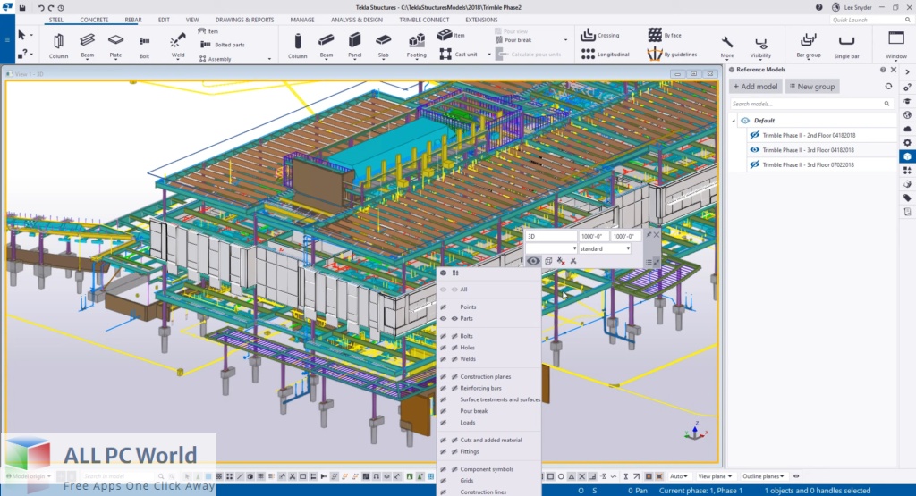Select the concrete Panel tool
Screen dimensions: 916x496
pyautogui.click(x=354, y=46)
